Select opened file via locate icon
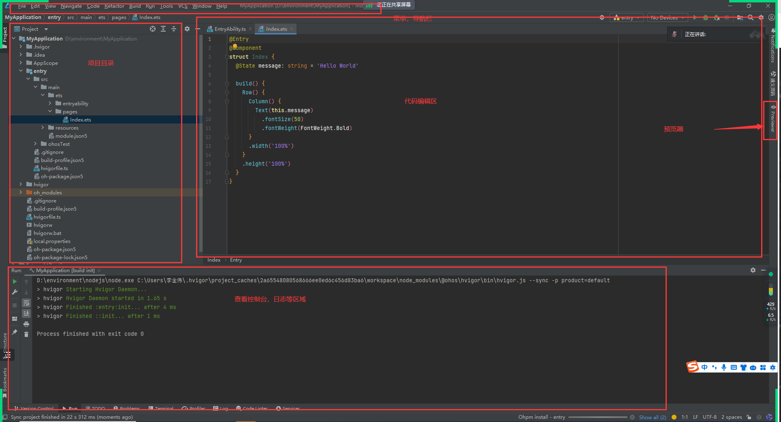The image size is (781, 422). [x=153, y=29]
